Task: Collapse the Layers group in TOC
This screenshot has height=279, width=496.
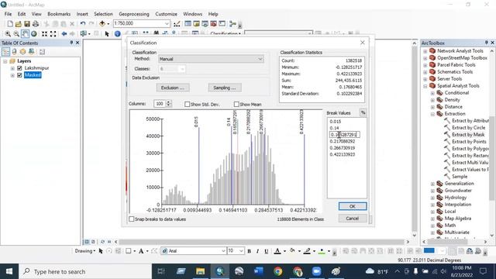Action: click(5, 61)
